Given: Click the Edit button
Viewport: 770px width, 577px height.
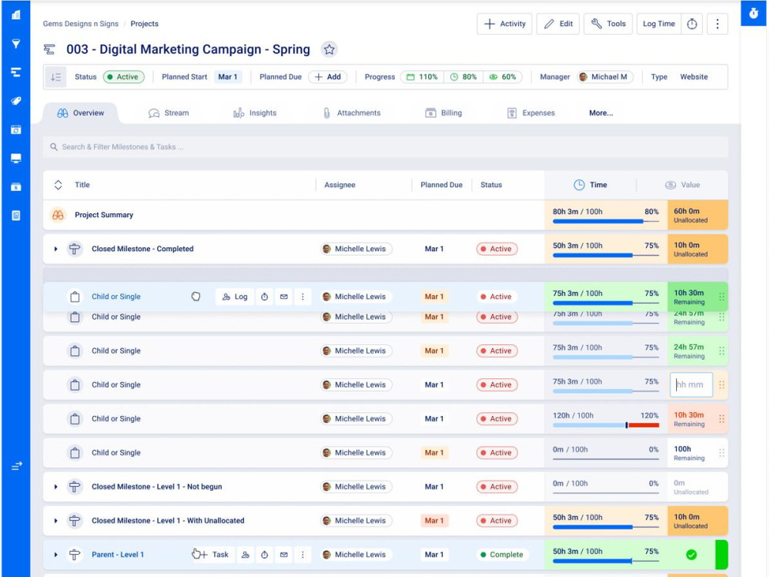Looking at the screenshot, I should coord(558,24).
